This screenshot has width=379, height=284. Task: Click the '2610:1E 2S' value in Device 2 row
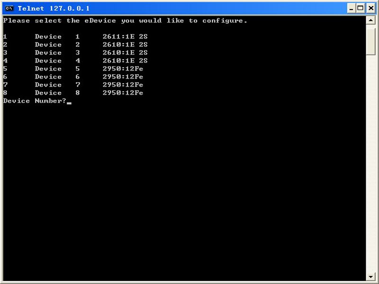(x=125, y=44)
